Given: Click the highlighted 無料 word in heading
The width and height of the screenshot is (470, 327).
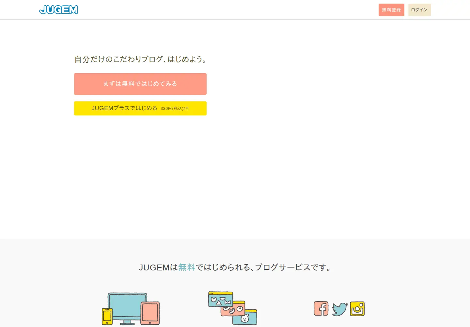Looking at the screenshot, I should 187,267.
